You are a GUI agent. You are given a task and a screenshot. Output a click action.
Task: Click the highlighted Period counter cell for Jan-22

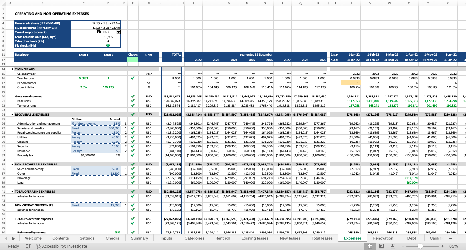pos(351,83)
